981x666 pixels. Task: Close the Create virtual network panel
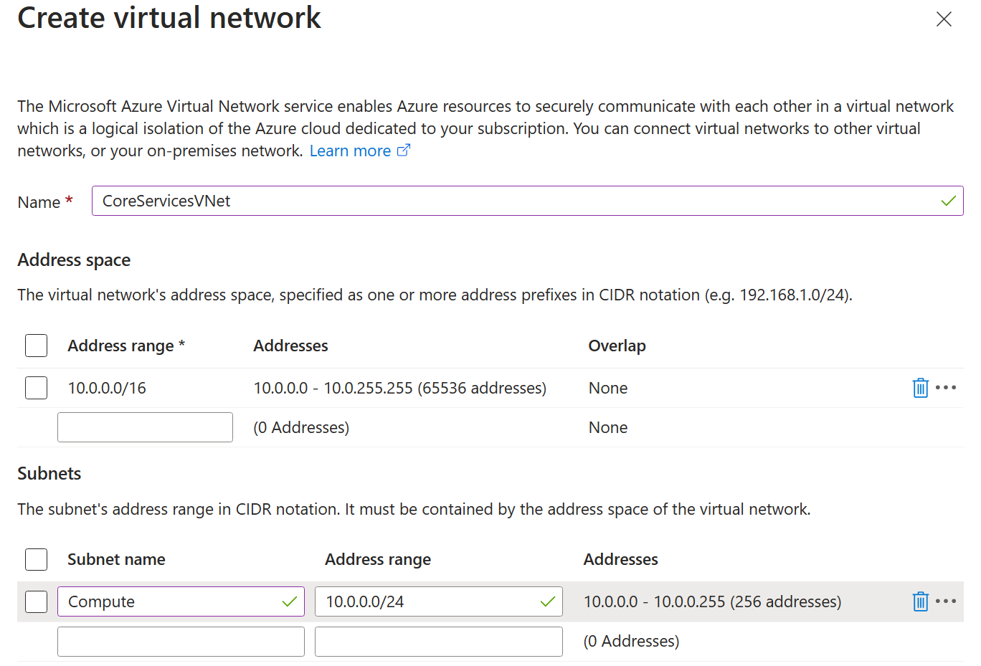click(x=944, y=19)
